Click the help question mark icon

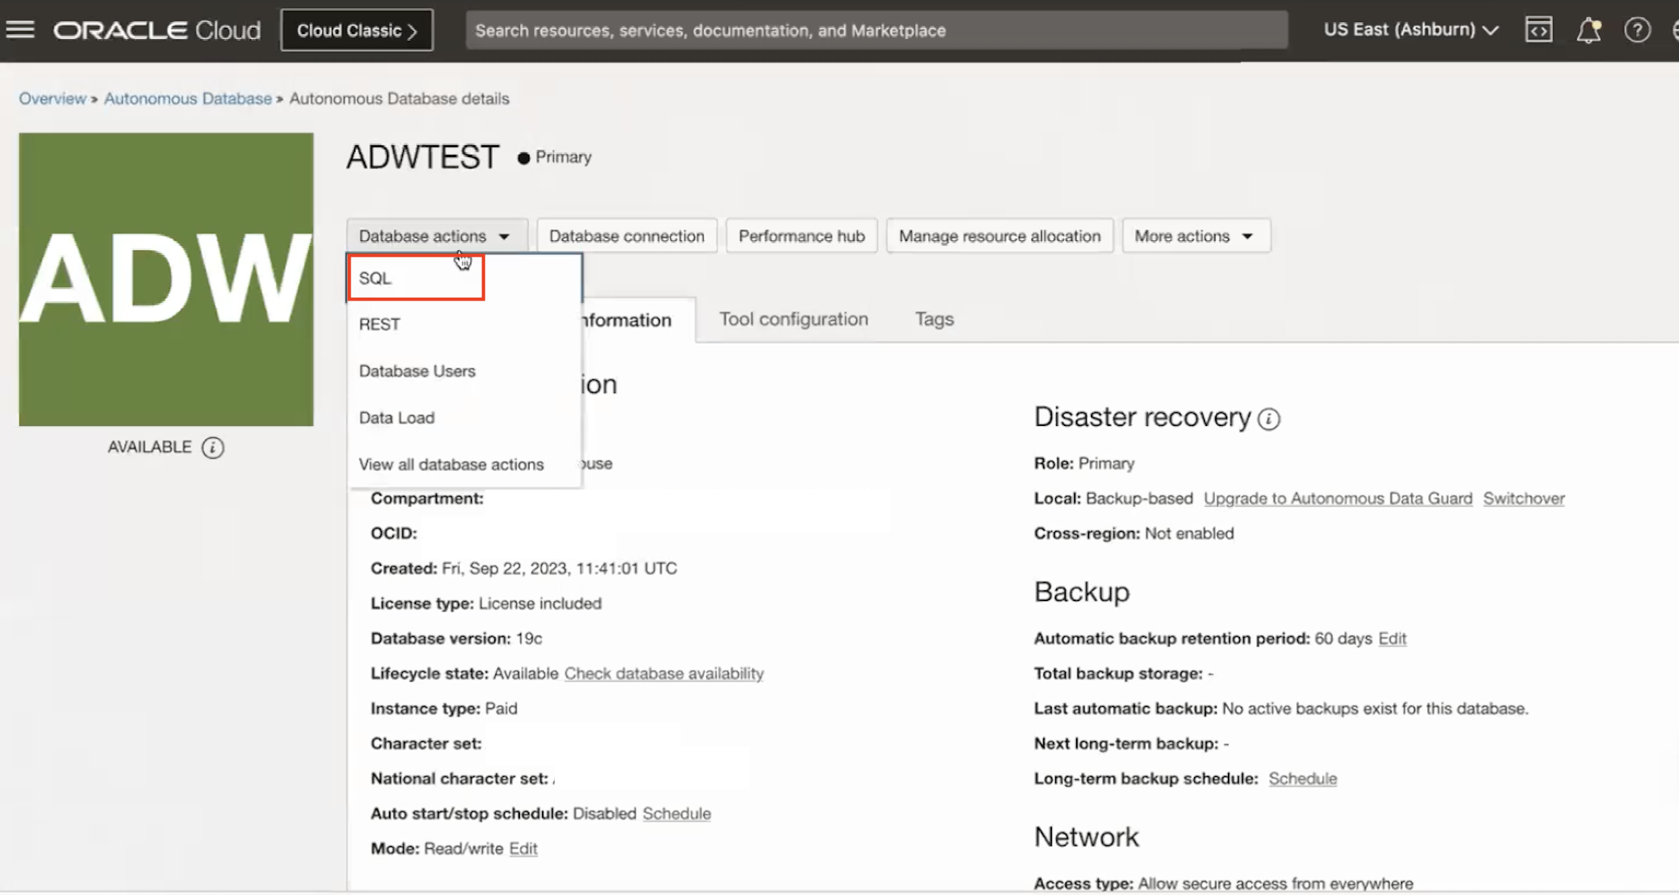[x=1637, y=30]
